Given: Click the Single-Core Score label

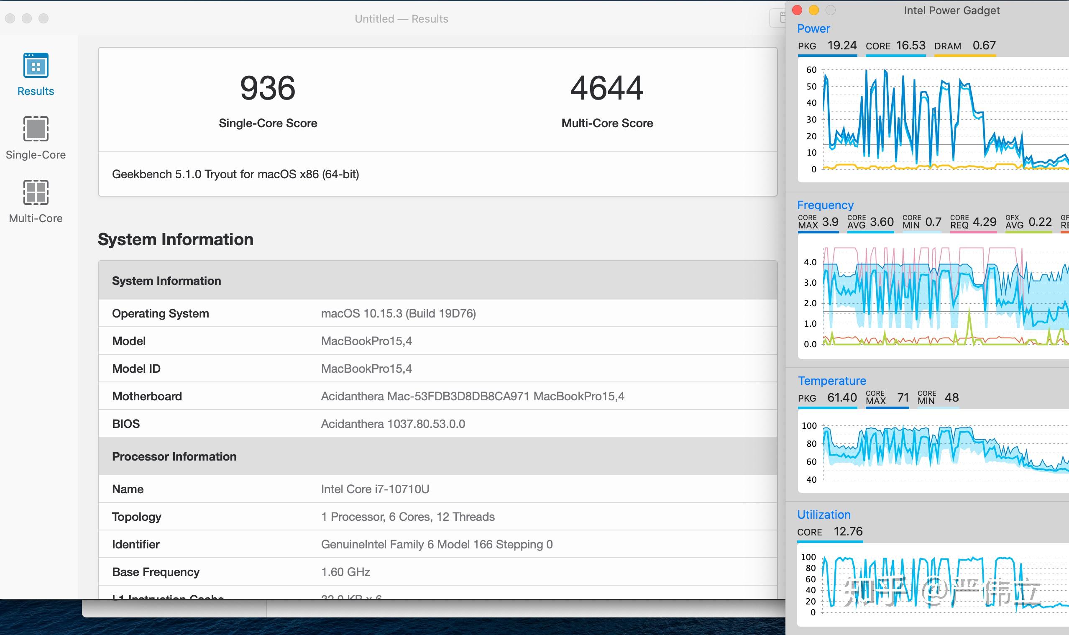Looking at the screenshot, I should point(268,123).
